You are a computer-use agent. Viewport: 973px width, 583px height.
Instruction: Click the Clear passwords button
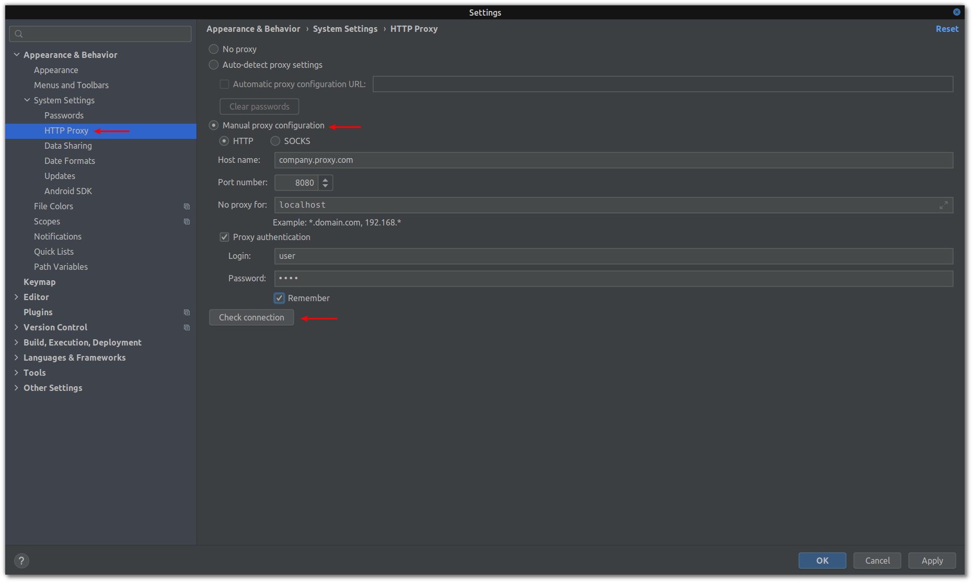pyautogui.click(x=259, y=106)
